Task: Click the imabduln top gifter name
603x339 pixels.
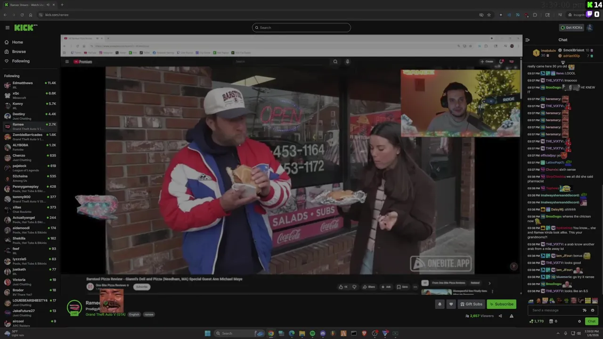Action: (x=548, y=50)
